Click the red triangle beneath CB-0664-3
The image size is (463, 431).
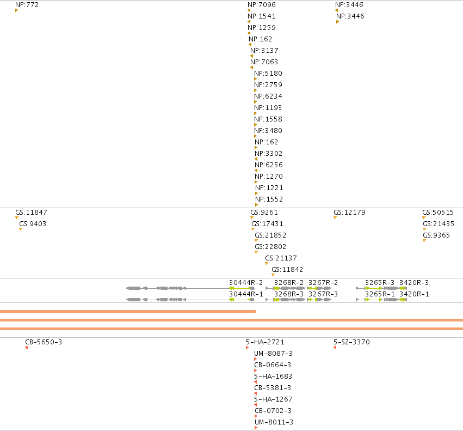[x=255, y=371]
